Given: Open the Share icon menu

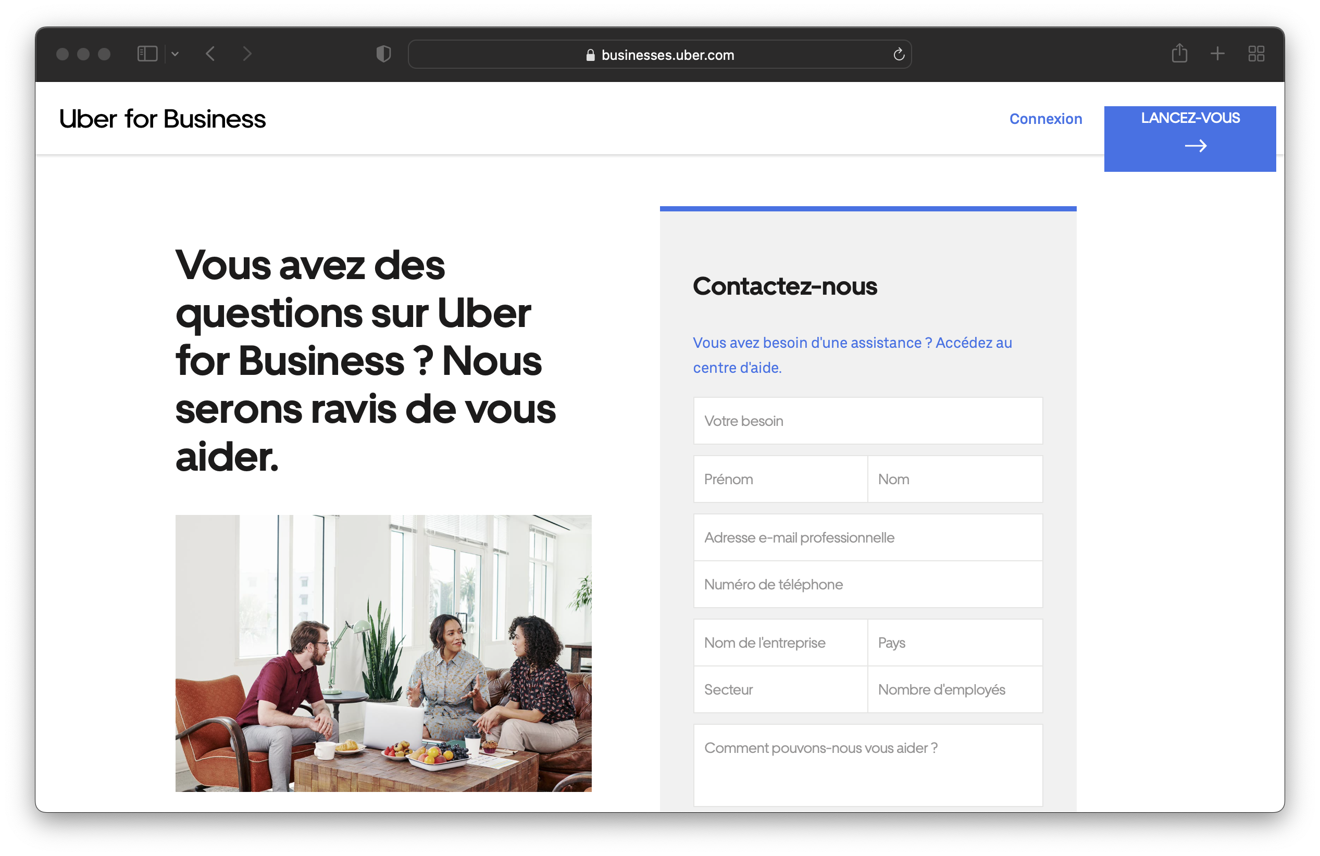Looking at the screenshot, I should coord(1180,53).
